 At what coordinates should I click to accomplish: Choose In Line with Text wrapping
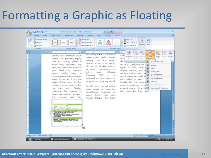pos(159,62)
